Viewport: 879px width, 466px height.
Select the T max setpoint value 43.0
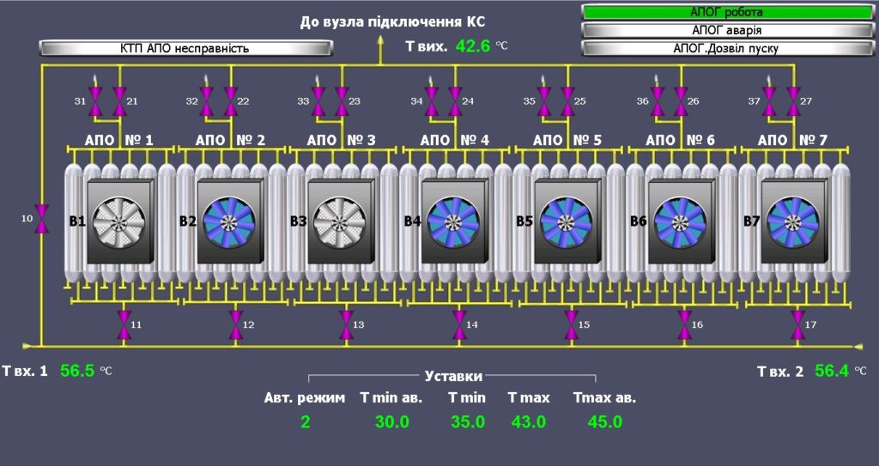tap(528, 422)
